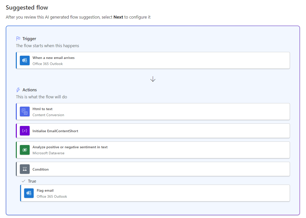Click the Microsoft Dataverse sentiment analysis icon

point(24,150)
